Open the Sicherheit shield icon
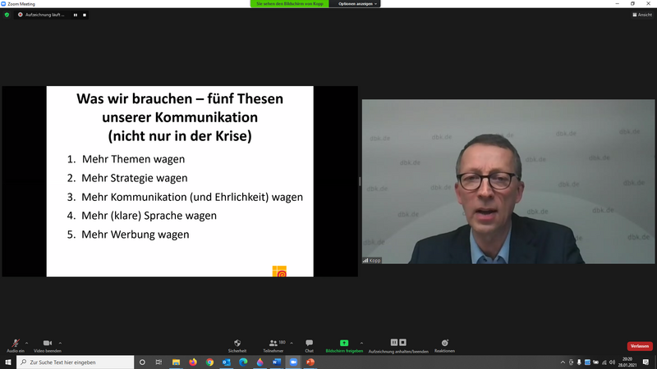The image size is (657, 369). click(237, 344)
